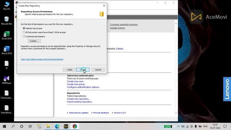Image resolution: width=231 pixels, height=130 pixels.
Task: Open AceMovi app on taskbar
Action: (66, 126)
